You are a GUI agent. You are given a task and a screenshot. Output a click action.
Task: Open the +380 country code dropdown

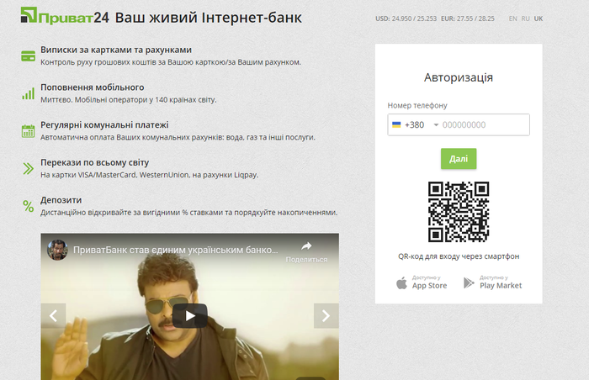[415, 124]
